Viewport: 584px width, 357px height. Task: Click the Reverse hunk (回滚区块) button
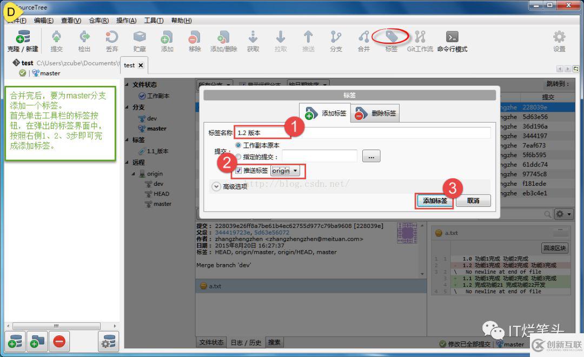(x=555, y=248)
